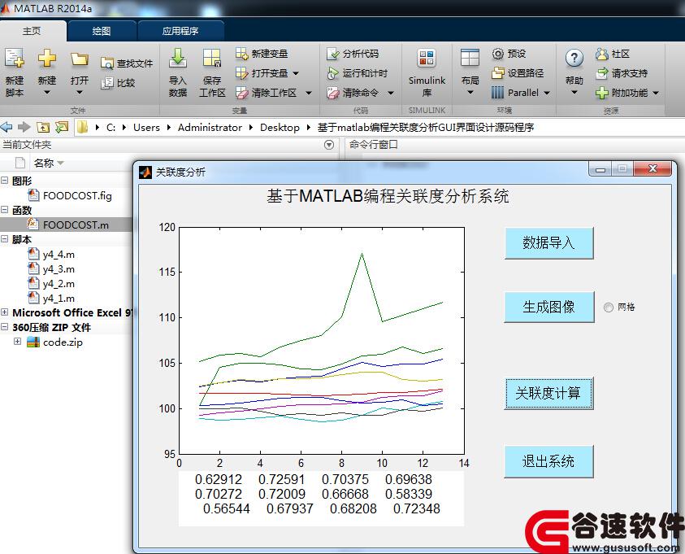Open Preferences (预设) gear icon
The image size is (685, 554).
498,54
